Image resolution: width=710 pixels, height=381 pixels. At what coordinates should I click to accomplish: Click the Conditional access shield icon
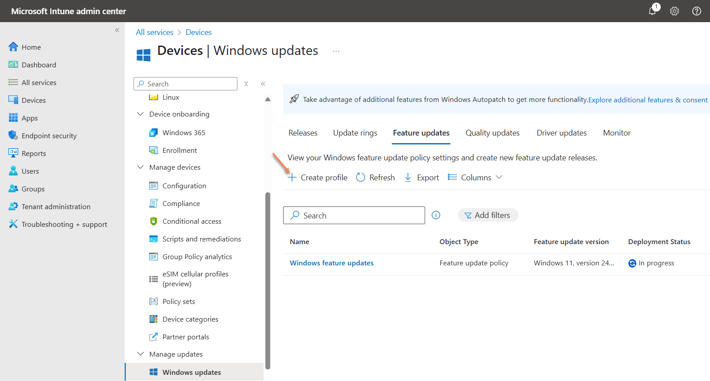pyautogui.click(x=154, y=221)
